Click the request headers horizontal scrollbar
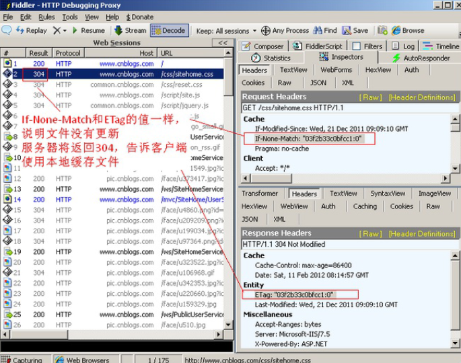 pyautogui.click(x=343, y=178)
